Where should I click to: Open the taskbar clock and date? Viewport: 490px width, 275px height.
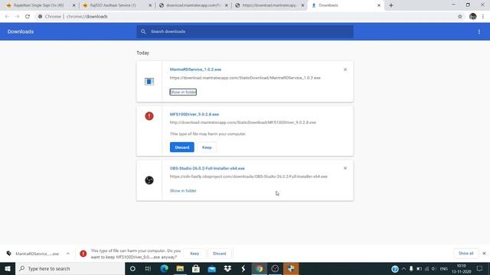(x=461, y=268)
